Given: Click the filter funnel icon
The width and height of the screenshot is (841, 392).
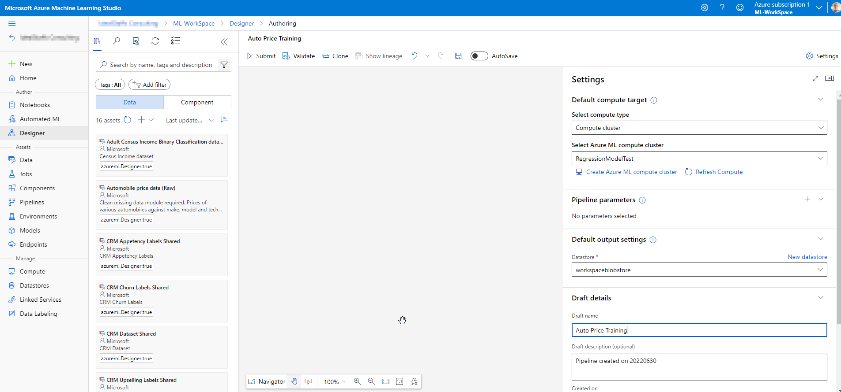Looking at the screenshot, I should click(224, 65).
